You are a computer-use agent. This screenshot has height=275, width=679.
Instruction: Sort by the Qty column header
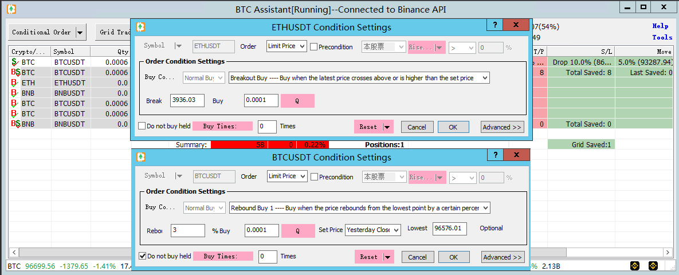pos(110,52)
